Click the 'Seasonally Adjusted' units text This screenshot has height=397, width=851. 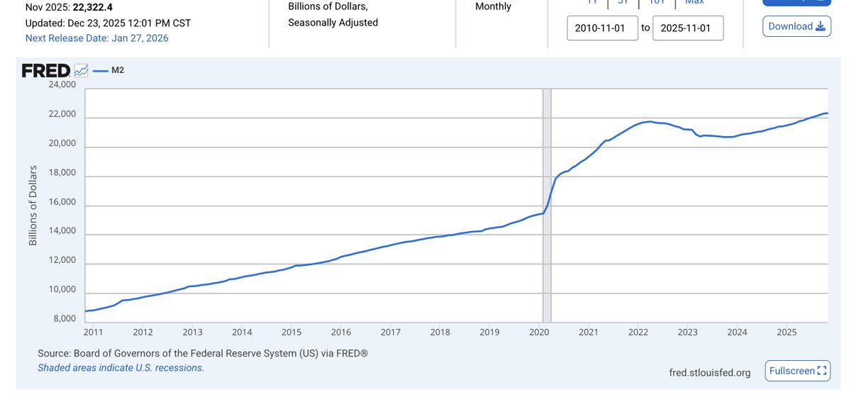coord(333,23)
